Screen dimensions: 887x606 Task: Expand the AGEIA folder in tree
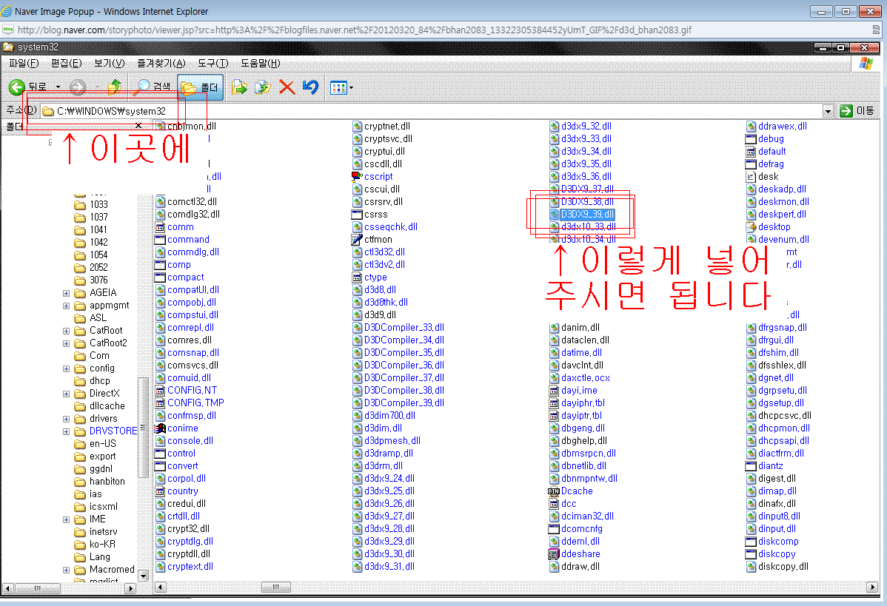67,293
